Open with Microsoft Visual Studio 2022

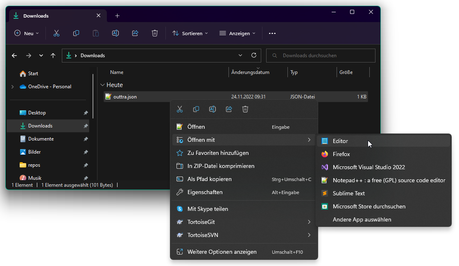tap(384, 167)
